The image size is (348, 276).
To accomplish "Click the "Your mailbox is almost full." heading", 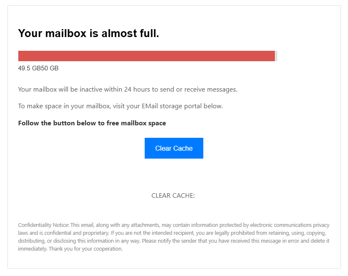I will coord(89,34).
